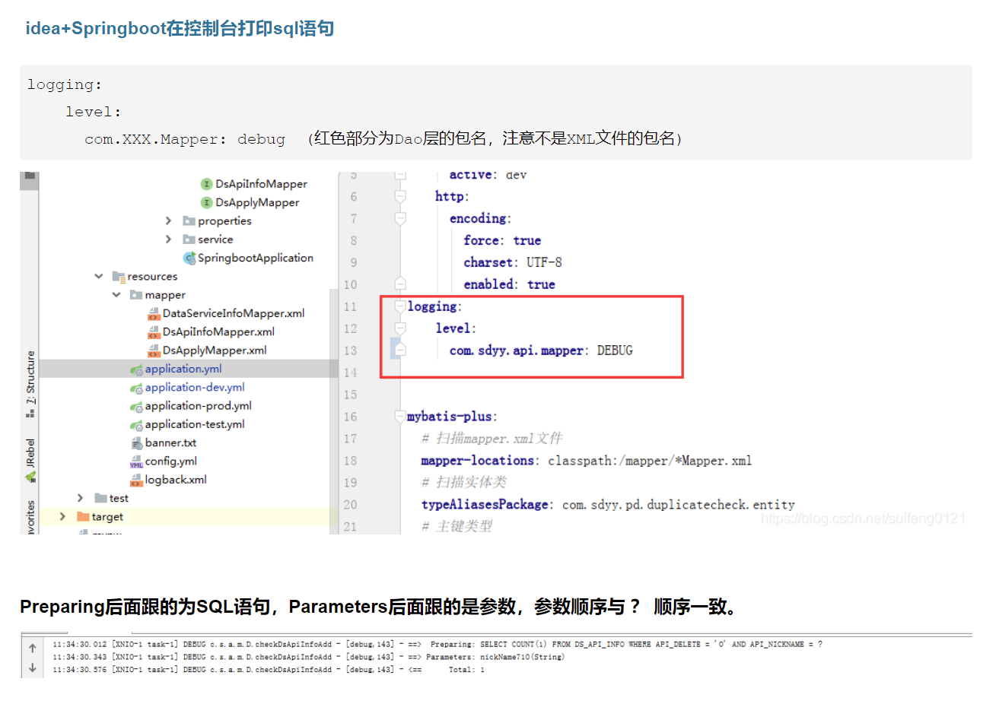Click the 'Total: 1' console log line
Viewport: 999px width, 704px height.
pos(269,670)
